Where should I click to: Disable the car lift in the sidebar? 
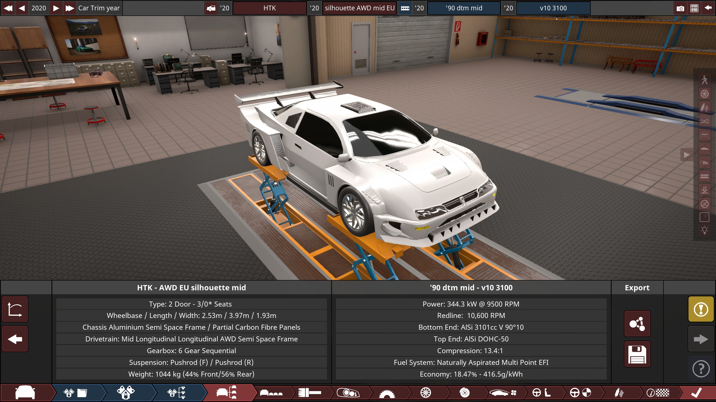click(x=704, y=204)
